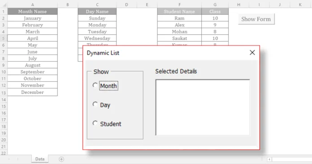Click the December cell in column A

32,92
